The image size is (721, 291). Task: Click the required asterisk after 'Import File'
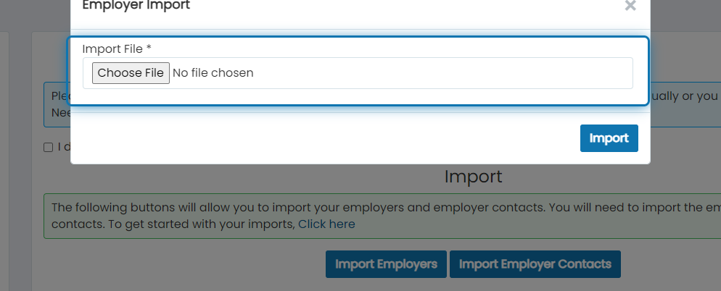tap(149, 48)
